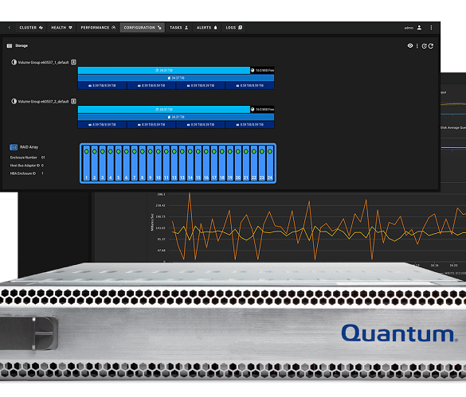Screen dimensions: 466x397
Task: Expand Volume-Group e60537_2_default details
Action: pos(74,101)
